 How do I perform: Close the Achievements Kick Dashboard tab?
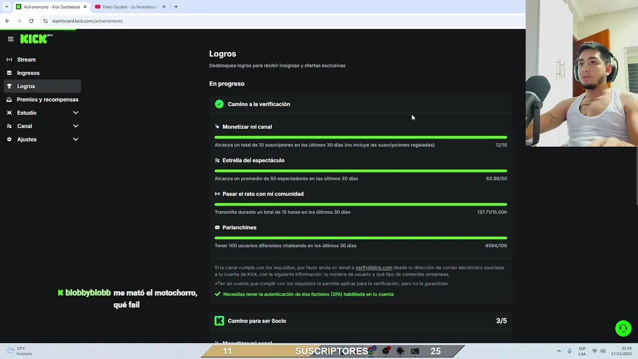(85, 6)
